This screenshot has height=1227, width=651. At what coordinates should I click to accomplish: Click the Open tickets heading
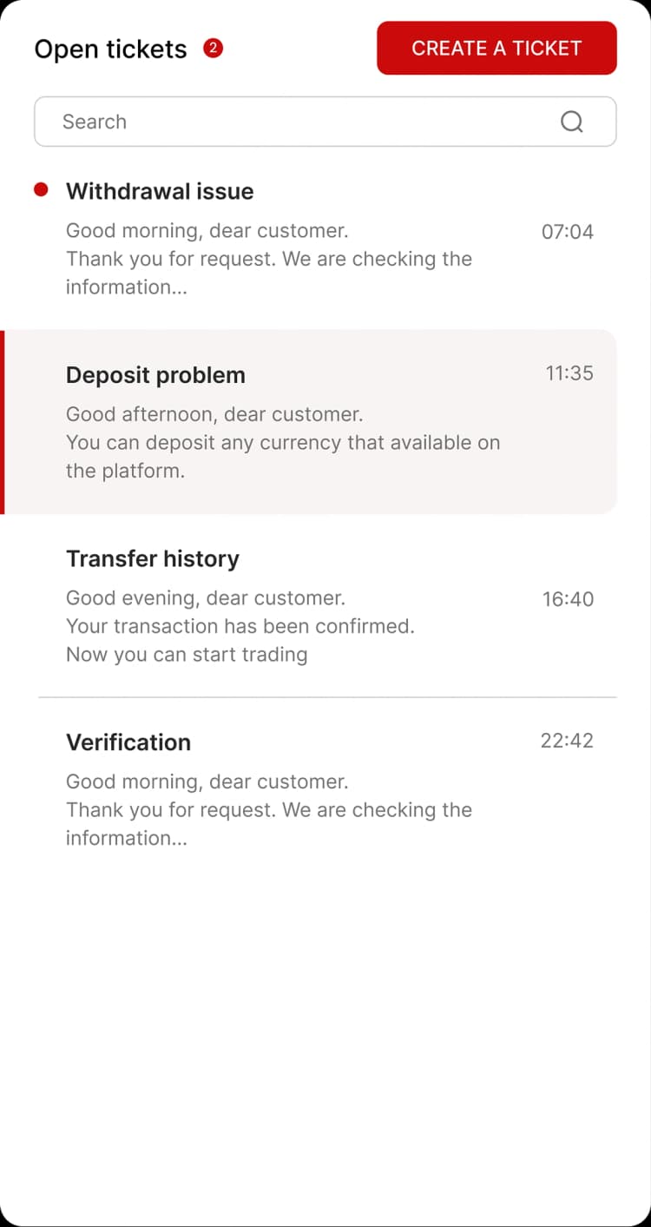110,49
